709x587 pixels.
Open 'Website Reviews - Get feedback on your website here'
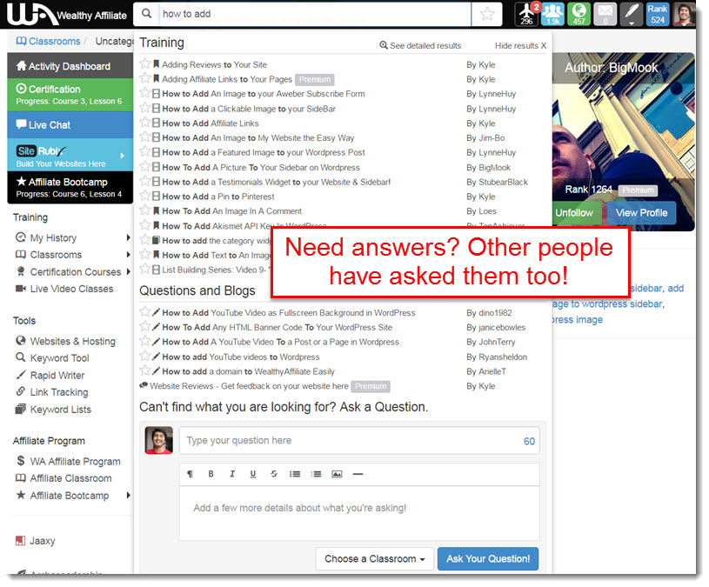(x=249, y=386)
